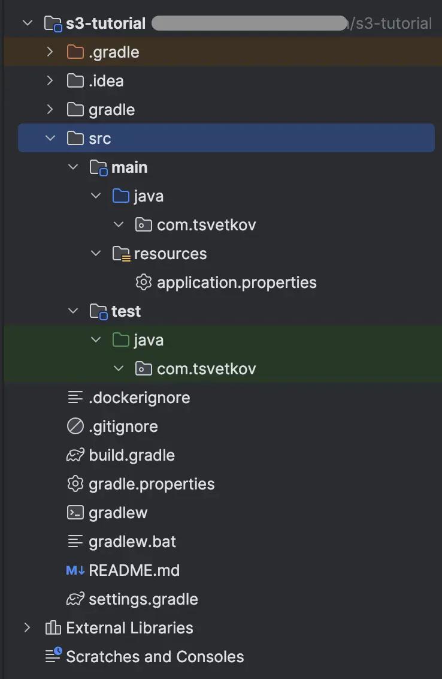
Task: Select the External Libraries label
Action: coord(129,628)
